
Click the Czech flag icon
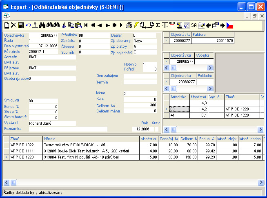230,25
